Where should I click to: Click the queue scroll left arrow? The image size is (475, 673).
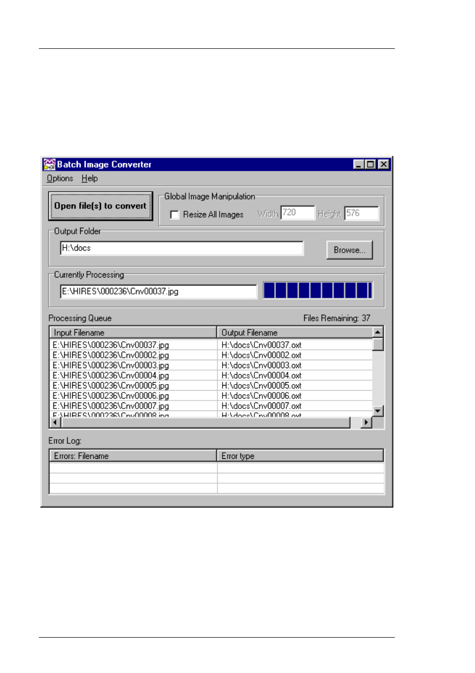(x=55, y=422)
